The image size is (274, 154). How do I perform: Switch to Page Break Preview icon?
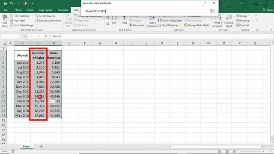tap(235, 151)
